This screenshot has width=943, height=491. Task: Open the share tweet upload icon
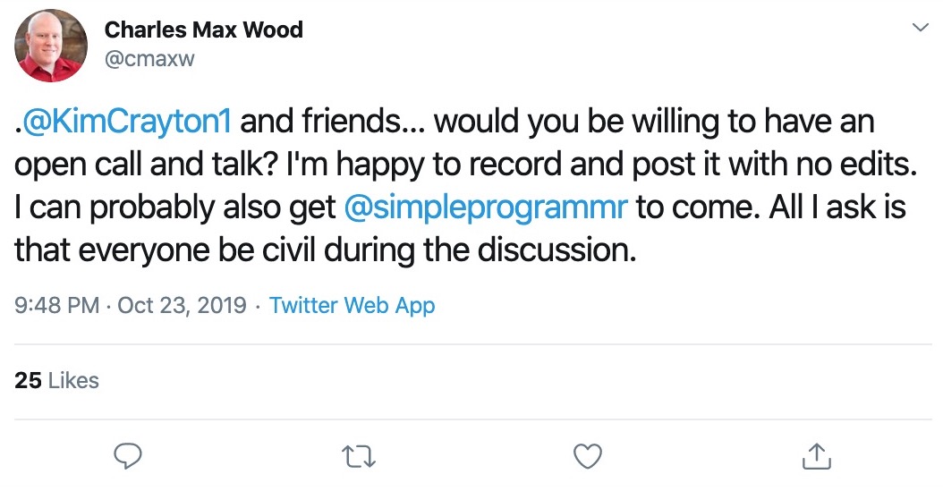pyautogui.click(x=817, y=456)
